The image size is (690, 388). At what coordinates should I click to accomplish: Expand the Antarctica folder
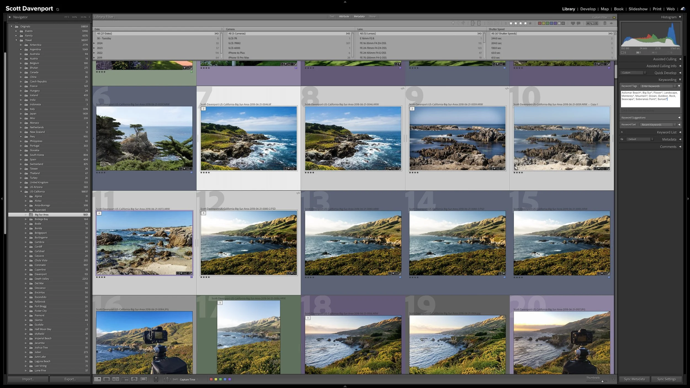21,45
